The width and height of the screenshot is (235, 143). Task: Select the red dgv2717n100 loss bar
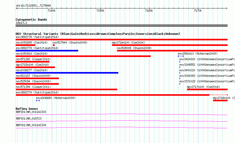pyautogui.click(x=207, y=89)
